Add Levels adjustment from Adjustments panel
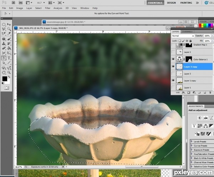This screenshot has height=177, width=214. click(205, 118)
